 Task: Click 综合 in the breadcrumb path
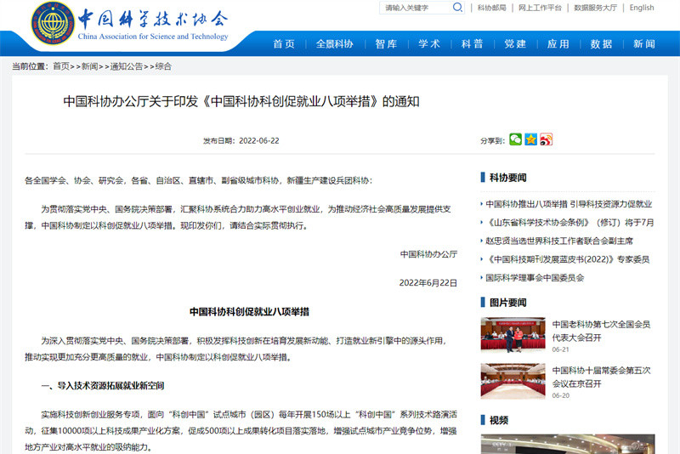(163, 66)
